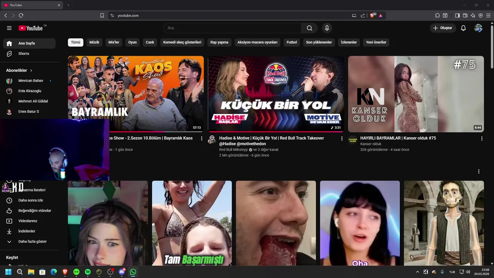The image size is (494, 278).
Task: Open Hadise & Motive video title
Action: [x=272, y=141]
